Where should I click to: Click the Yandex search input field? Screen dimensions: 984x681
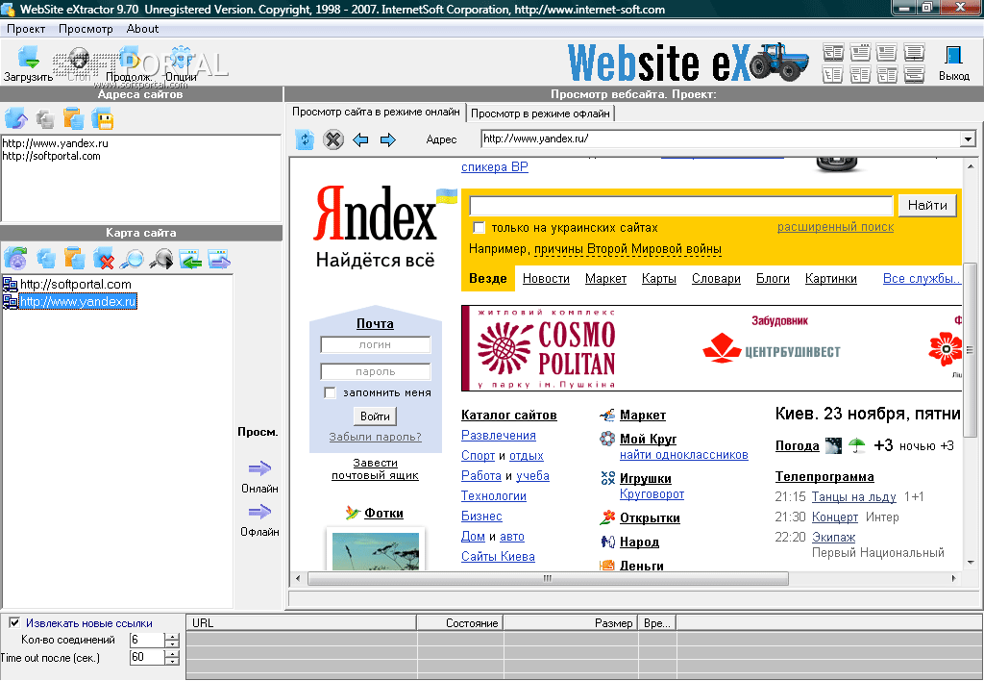point(681,206)
